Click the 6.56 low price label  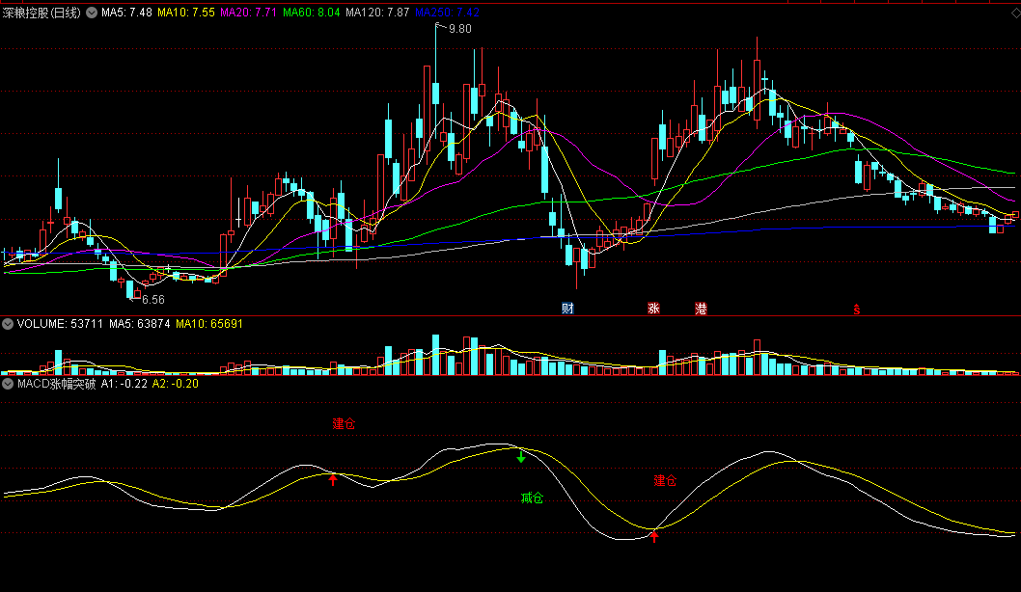(153, 299)
